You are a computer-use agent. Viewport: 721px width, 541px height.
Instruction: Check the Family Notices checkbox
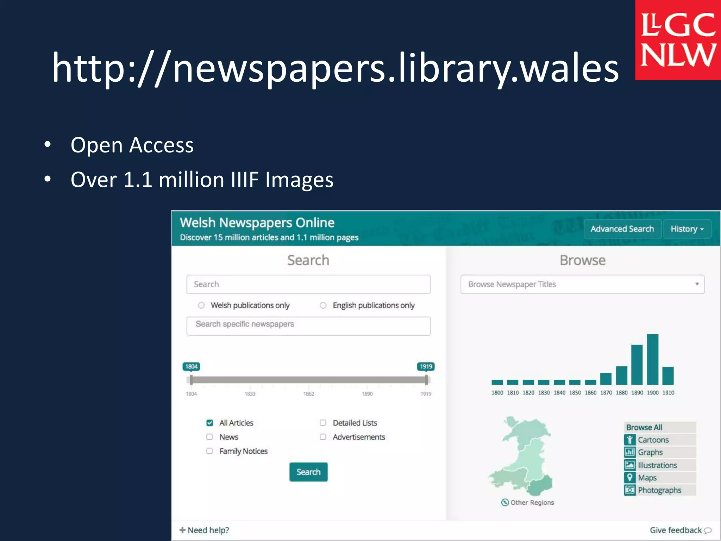pyautogui.click(x=209, y=451)
